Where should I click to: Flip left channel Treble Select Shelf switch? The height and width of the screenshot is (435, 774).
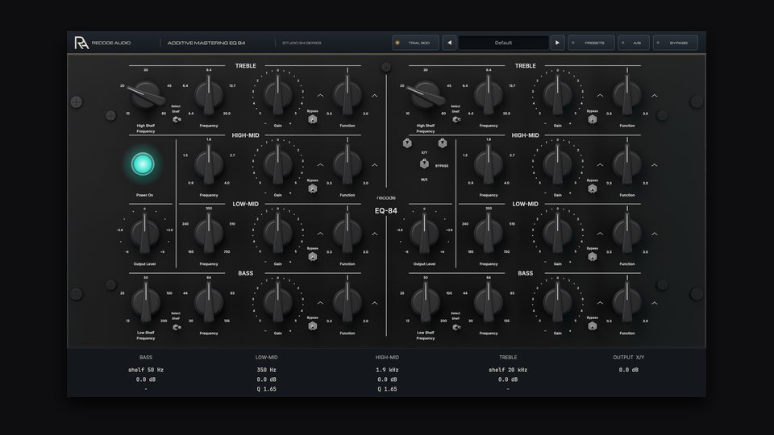[177, 119]
